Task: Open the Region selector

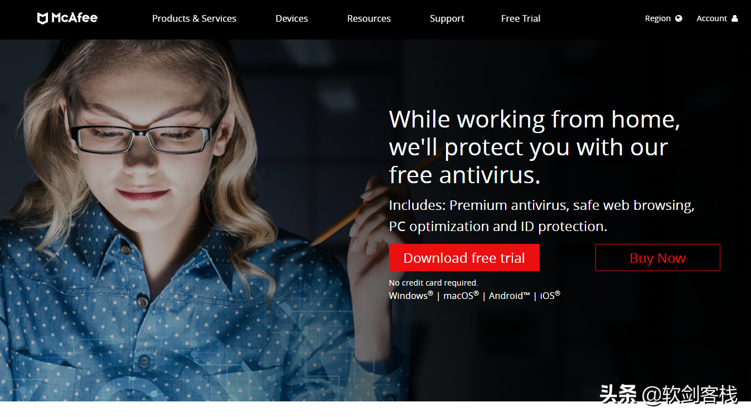Action: coord(663,18)
